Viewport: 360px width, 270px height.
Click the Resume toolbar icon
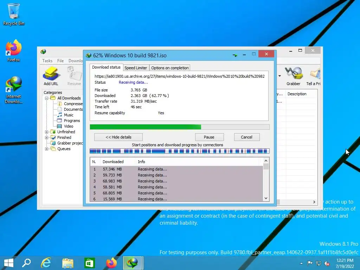click(74, 76)
